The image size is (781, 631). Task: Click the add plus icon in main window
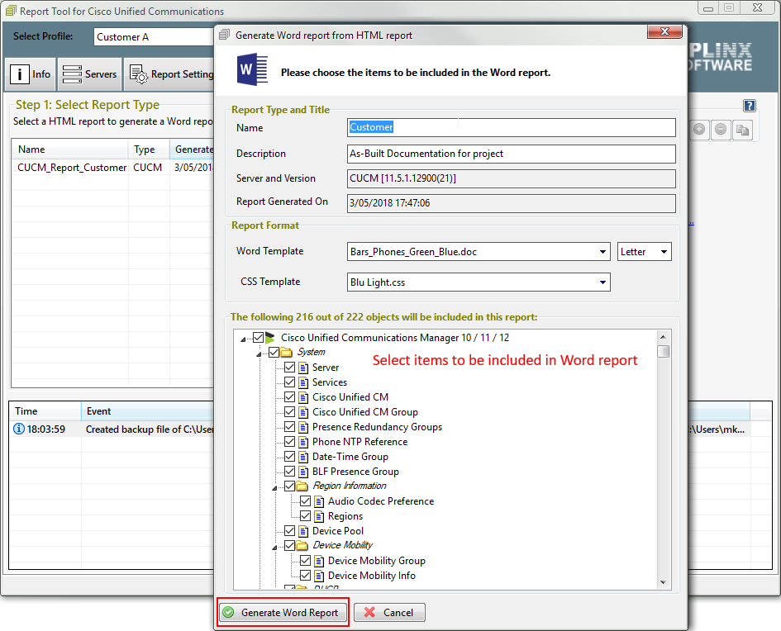point(699,130)
